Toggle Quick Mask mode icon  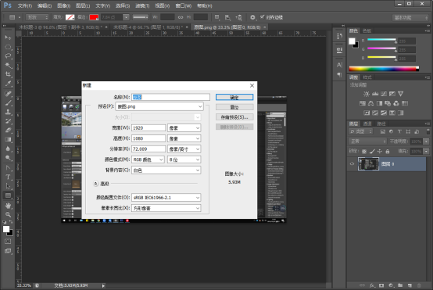(8, 242)
